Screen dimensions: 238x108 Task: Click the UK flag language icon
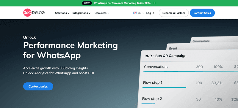pos(135,13)
